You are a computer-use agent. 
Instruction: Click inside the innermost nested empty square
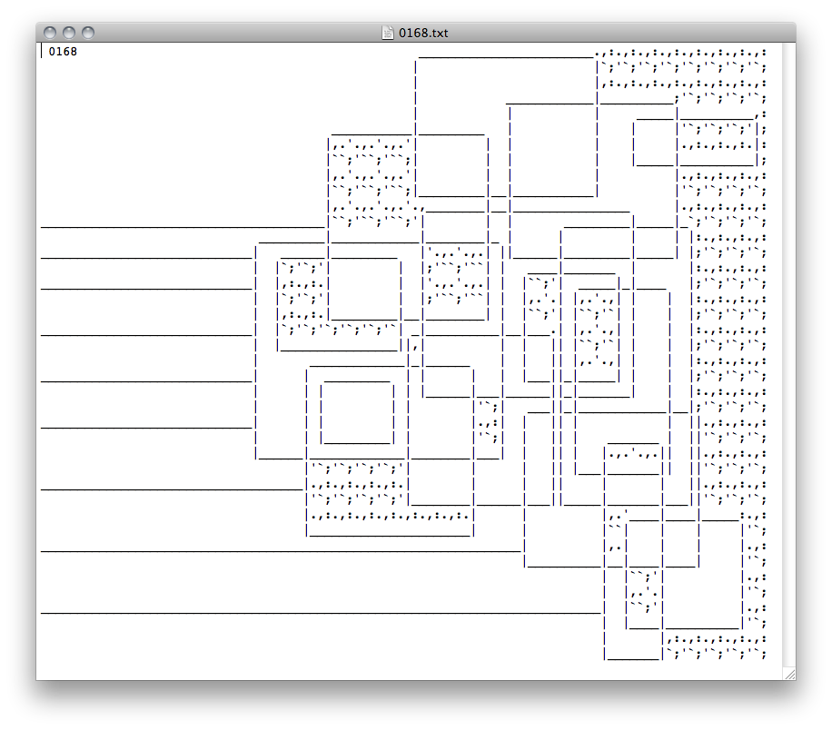356,411
